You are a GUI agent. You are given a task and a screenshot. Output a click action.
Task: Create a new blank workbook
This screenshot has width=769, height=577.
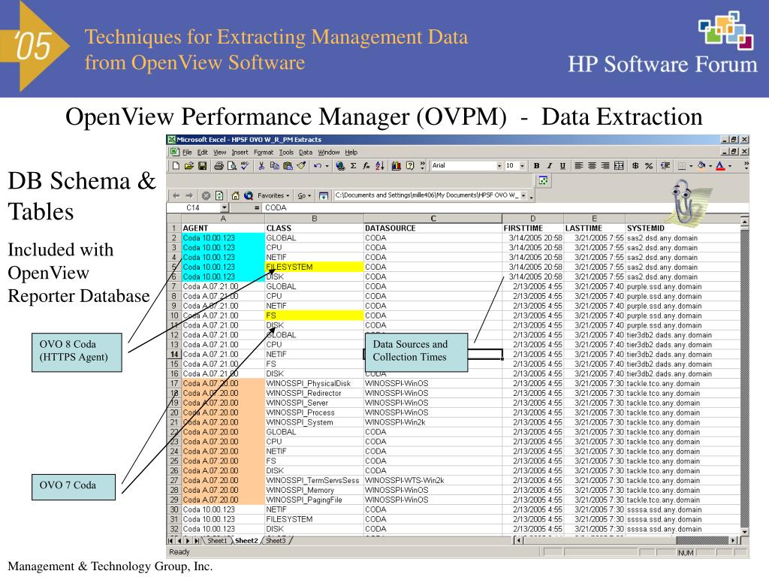(x=176, y=166)
